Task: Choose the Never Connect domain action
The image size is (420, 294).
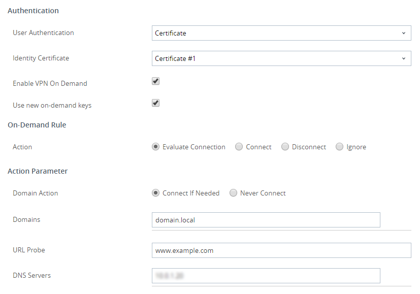Action: point(234,193)
